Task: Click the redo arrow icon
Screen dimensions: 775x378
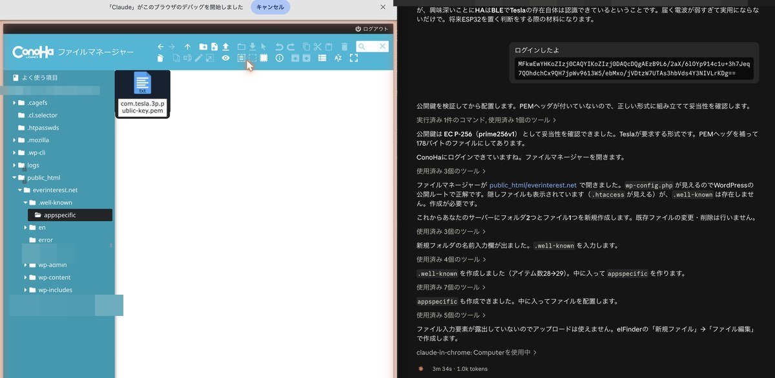Action: coord(291,47)
